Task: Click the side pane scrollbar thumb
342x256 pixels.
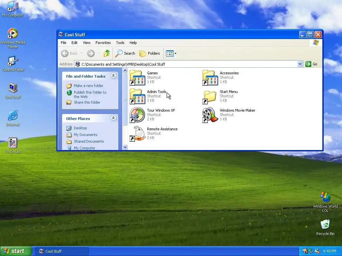Action: (x=125, y=99)
